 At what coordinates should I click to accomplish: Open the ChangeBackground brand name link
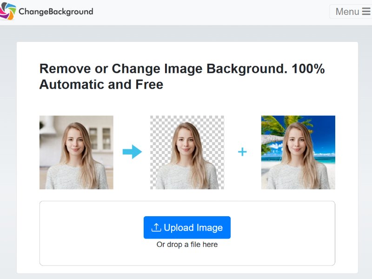(56, 12)
